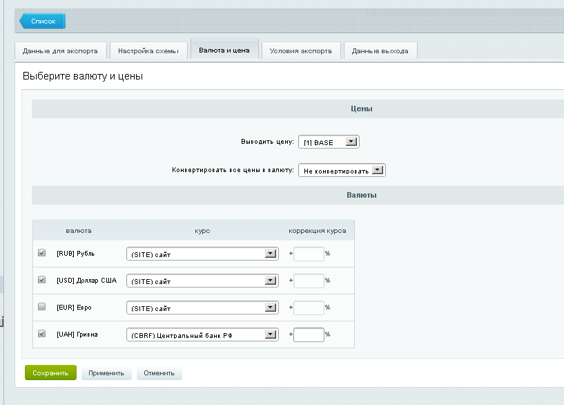Open the Данные выхода tab
Screen dimensions: 564x405
(x=380, y=51)
